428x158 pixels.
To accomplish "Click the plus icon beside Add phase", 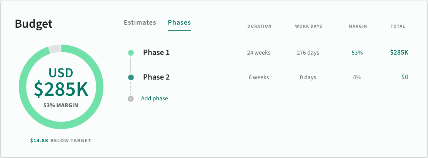I will [x=131, y=98].
